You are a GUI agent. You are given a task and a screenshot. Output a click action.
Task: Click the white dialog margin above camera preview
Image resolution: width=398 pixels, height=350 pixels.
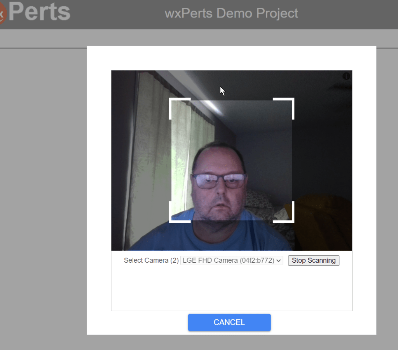point(232,58)
